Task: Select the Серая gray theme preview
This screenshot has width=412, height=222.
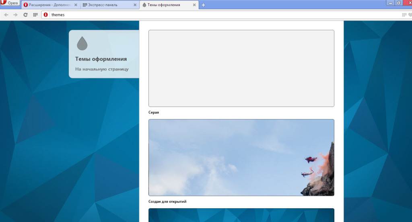Action: click(241, 68)
